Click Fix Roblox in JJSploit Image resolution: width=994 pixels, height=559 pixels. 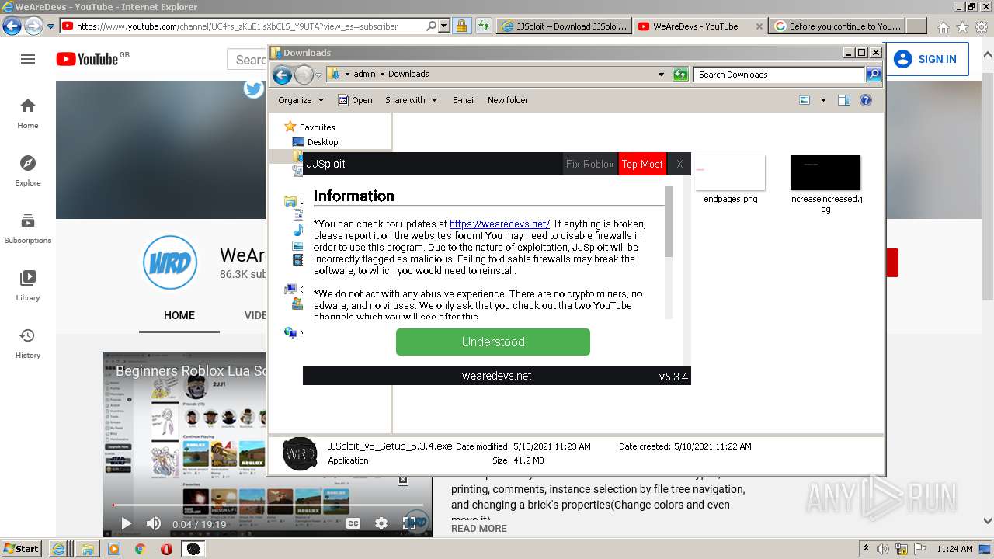590,164
